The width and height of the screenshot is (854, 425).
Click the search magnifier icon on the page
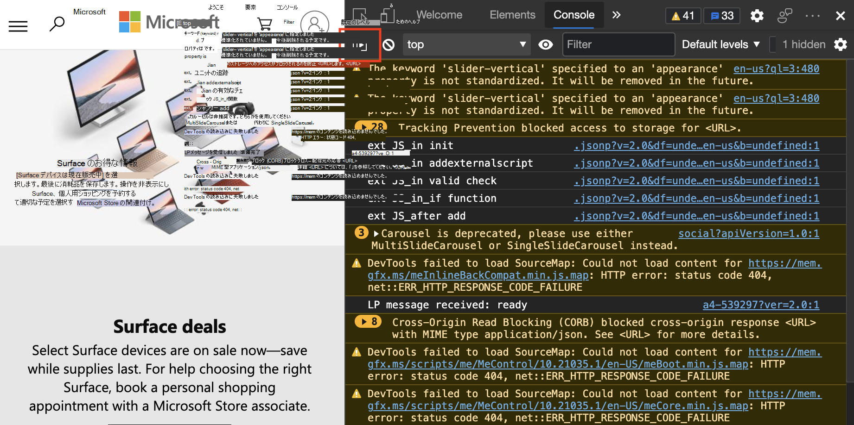click(57, 24)
